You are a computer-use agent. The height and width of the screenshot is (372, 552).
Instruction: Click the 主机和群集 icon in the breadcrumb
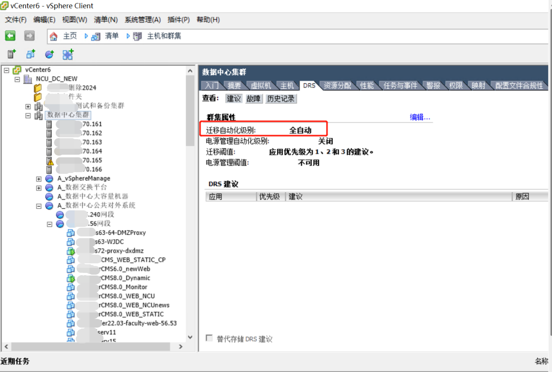pyautogui.click(x=137, y=36)
